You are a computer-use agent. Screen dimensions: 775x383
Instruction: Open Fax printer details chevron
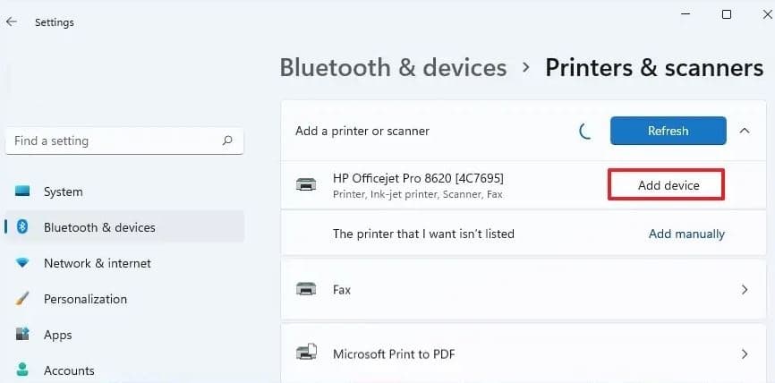click(745, 290)
